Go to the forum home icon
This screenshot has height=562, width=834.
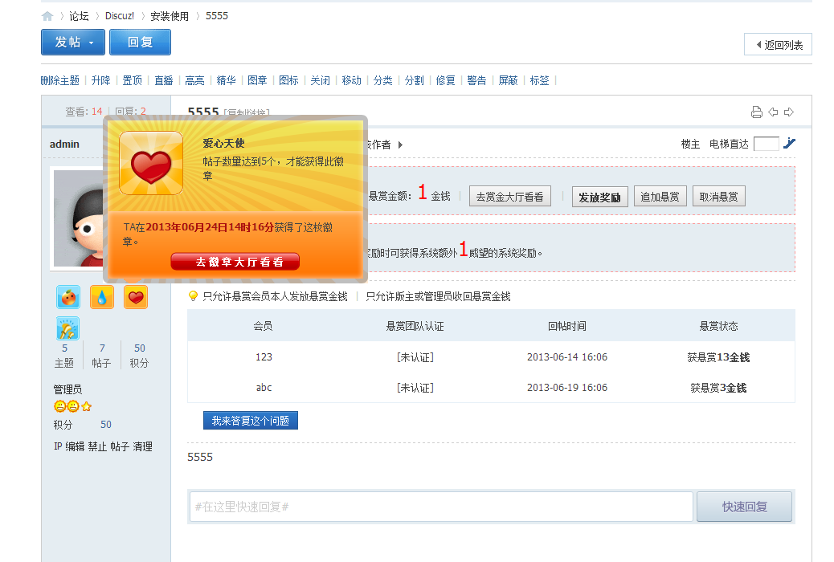pos(47,17)
